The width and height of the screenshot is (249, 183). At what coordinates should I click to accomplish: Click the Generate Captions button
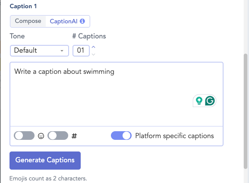pyautogui.click(x=45, y=161)
